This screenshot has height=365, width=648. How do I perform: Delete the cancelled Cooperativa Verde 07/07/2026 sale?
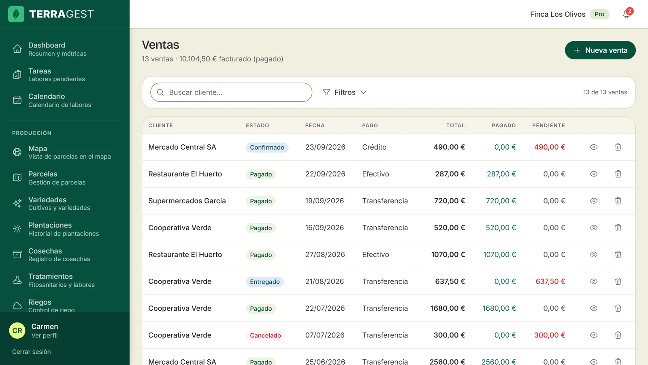(618, 335)
